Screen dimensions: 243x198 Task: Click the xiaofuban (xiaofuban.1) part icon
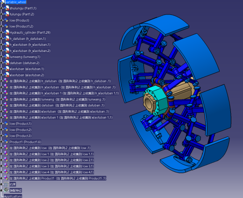pyautogui.click(x=7, y=69)
